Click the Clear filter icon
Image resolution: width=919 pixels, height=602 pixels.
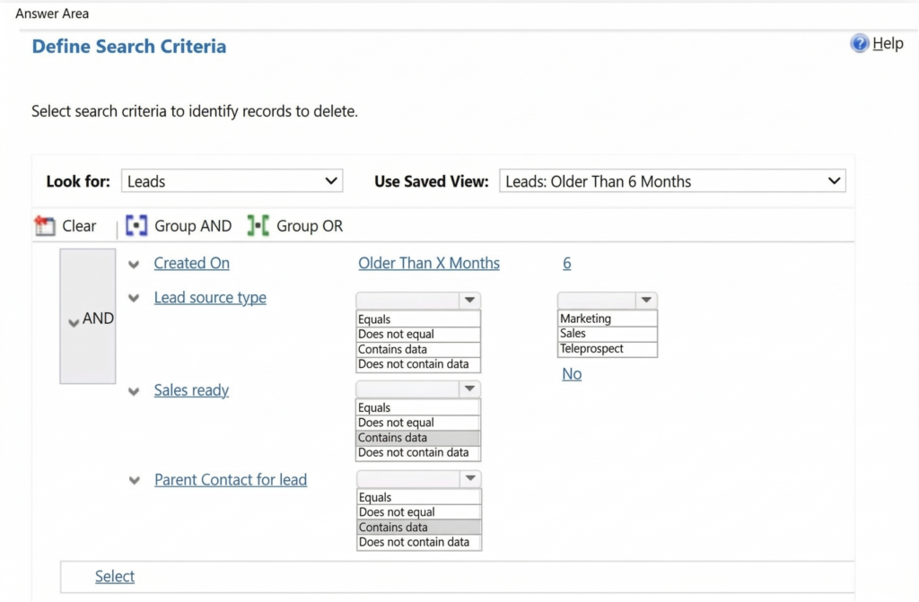point(44,226)
